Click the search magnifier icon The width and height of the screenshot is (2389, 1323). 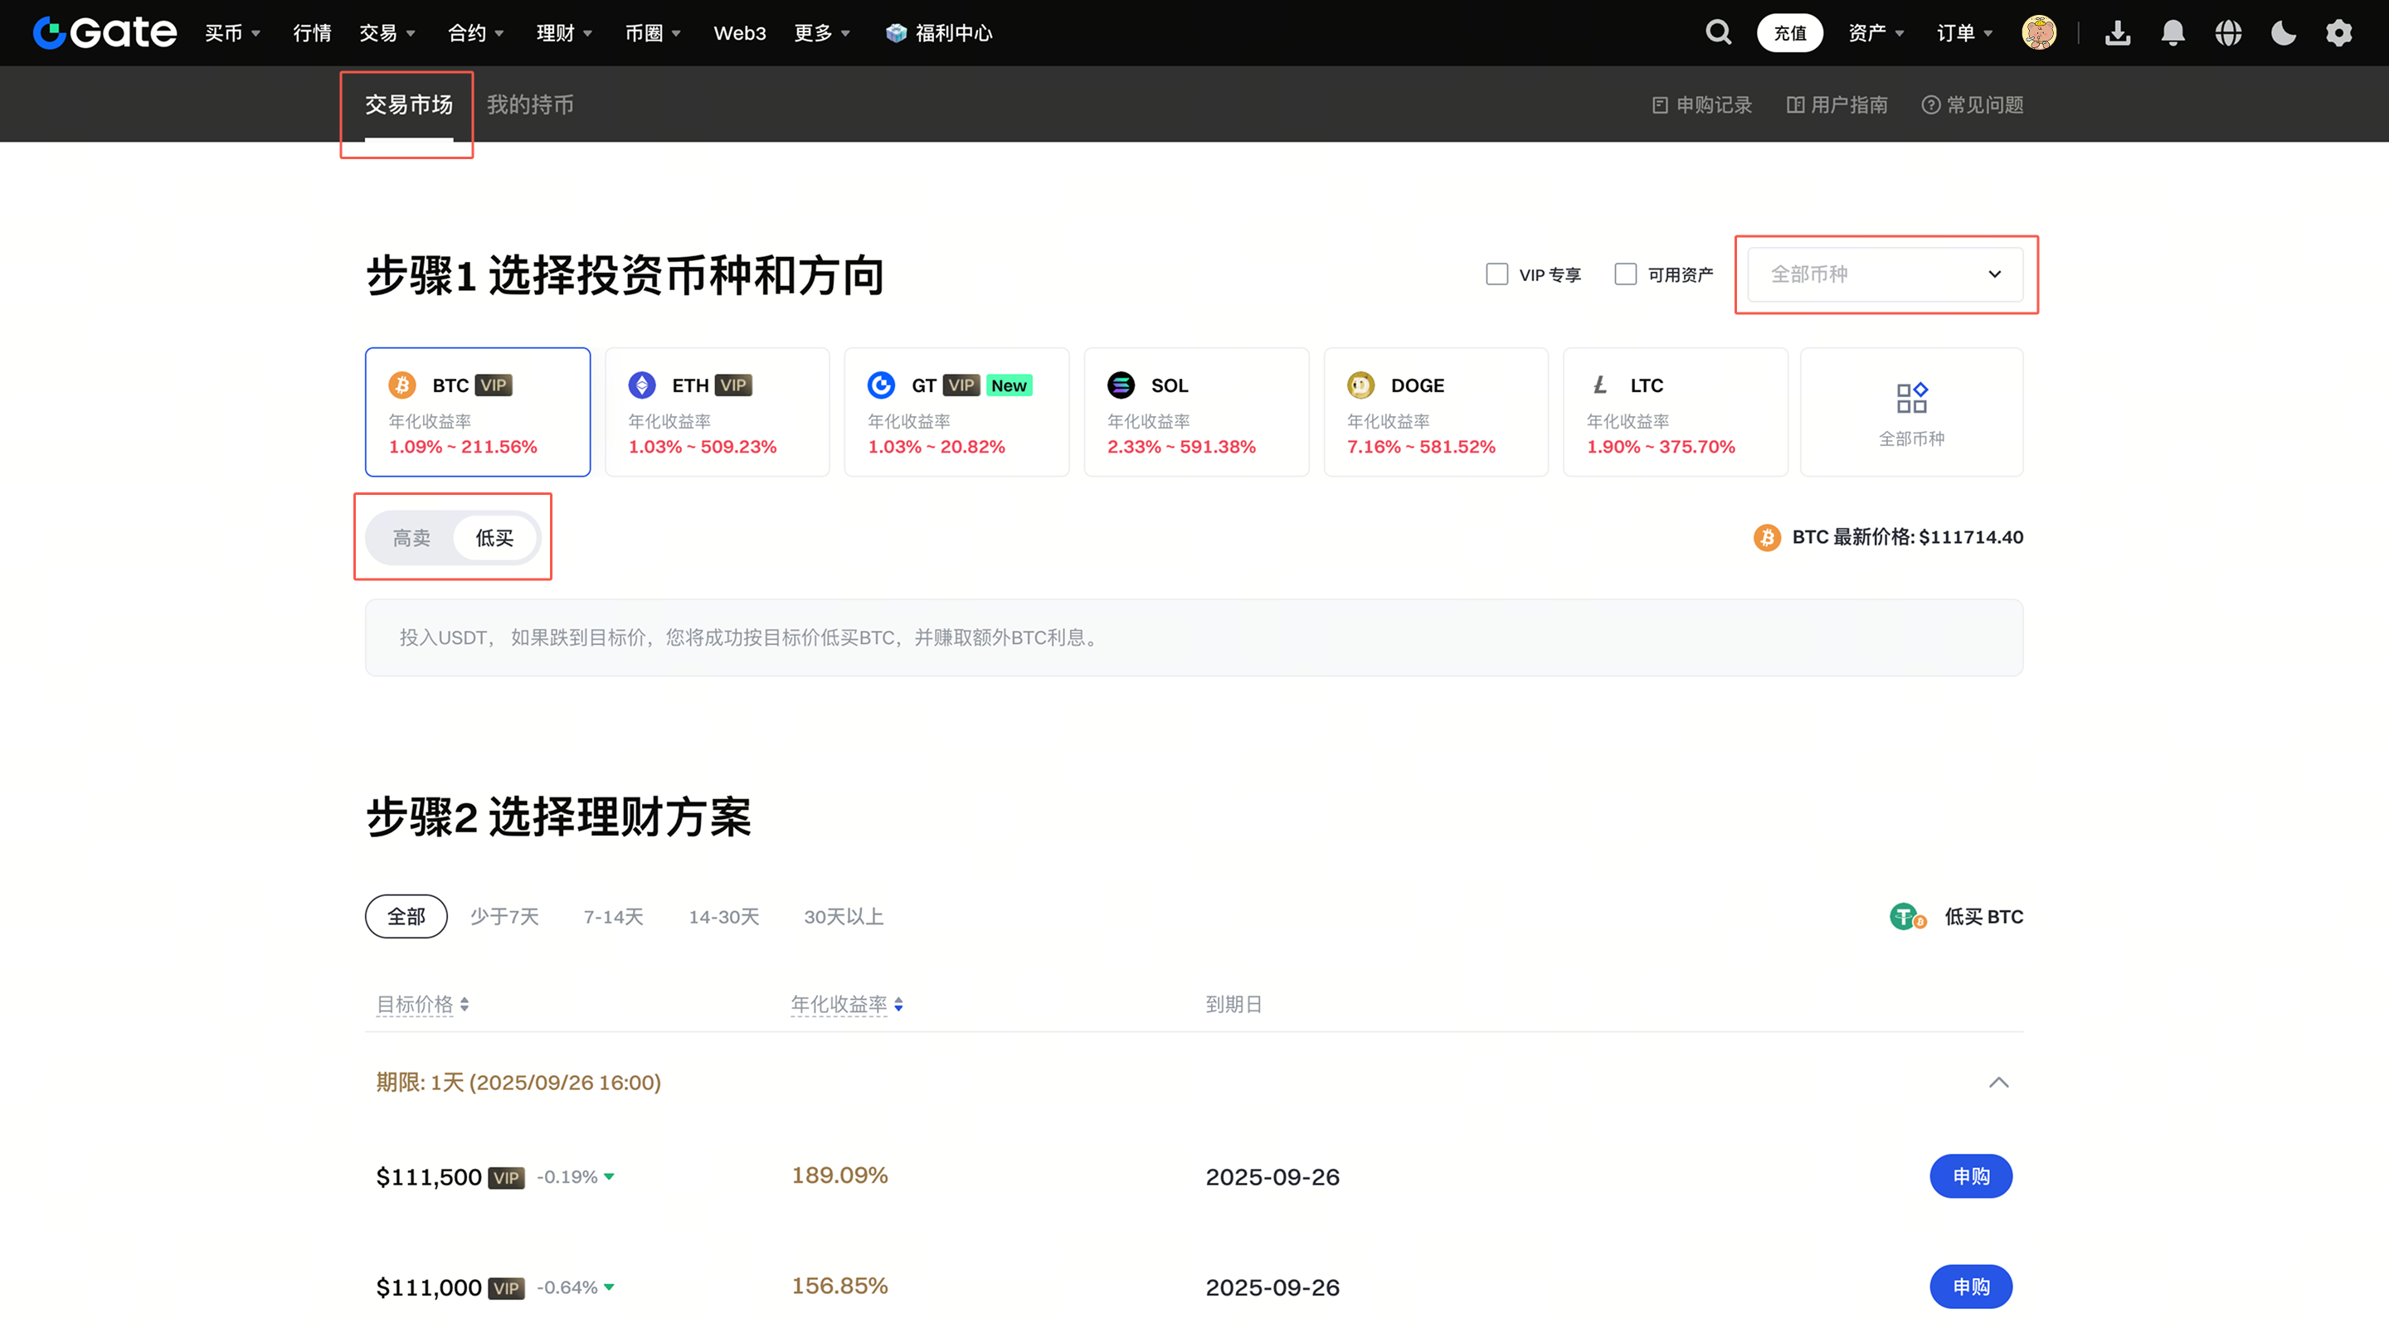tap(1718, 32)
